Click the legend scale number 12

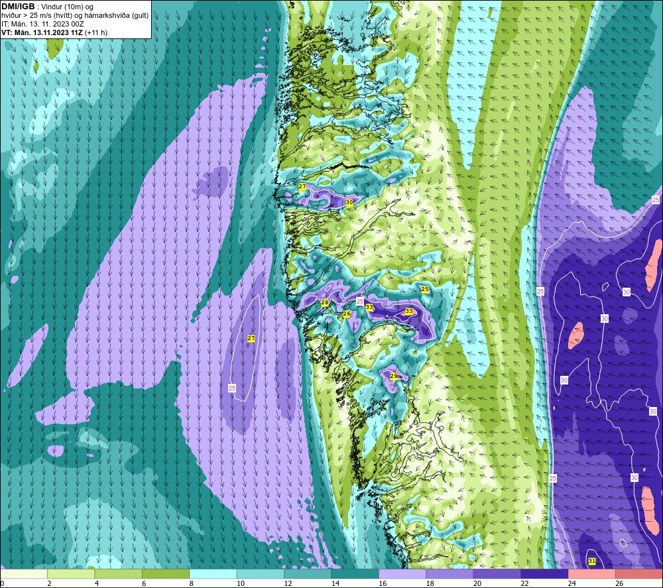click(288, 583)
